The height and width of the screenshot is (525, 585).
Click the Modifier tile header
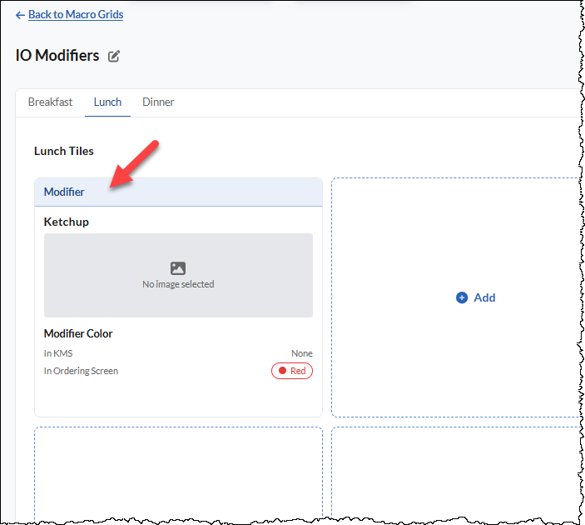(x=178, y=192)
